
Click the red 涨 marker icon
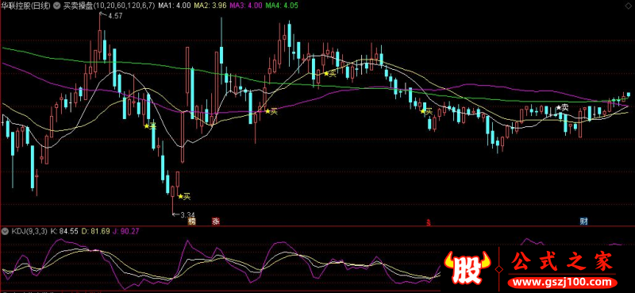216,222
